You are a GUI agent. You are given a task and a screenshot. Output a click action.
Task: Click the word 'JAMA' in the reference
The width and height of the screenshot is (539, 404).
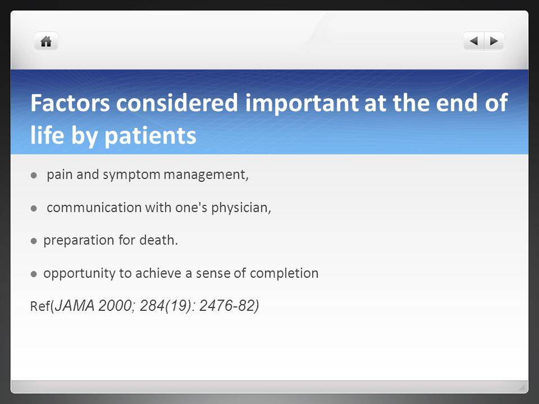point(75,306)
